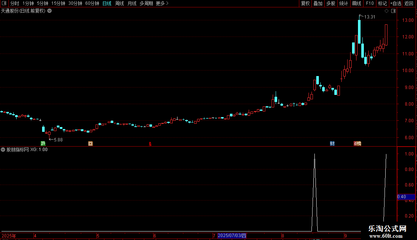Click the diamond icon above chart
Viewport: 417px width, 240px height.
click(386, 11)
